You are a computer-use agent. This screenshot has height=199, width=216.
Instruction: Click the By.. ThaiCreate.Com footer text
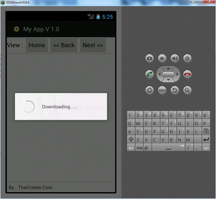click(x=30, y=187)
